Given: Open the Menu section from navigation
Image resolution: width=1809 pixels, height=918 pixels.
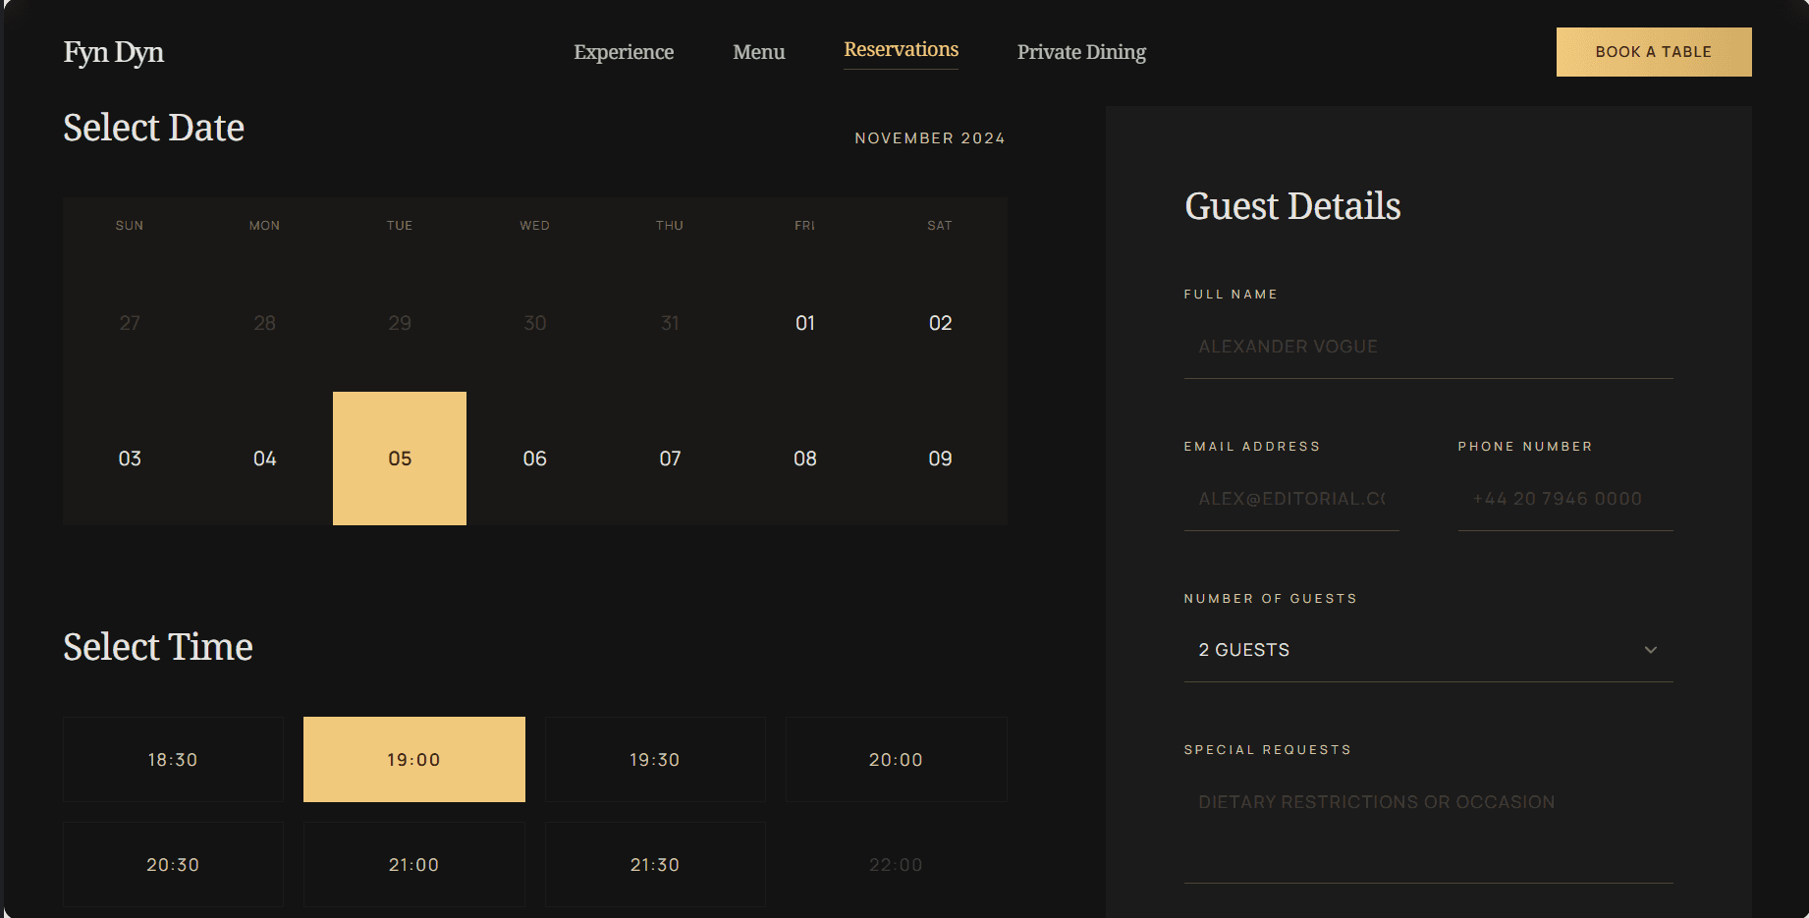Looking at the screenshot, I should tap(757, 51).
